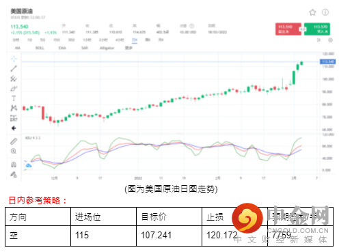Select the trend line drawing tool
The width and height of the screenshot is (339, 252).
[x=14, y=68]
